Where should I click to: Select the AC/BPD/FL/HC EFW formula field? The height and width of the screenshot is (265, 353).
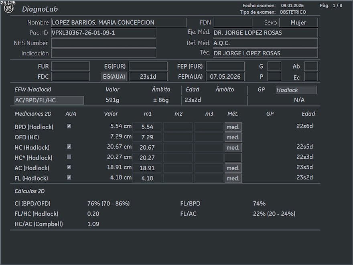pos(49,100)
